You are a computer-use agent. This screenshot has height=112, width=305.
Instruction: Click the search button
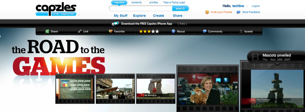pyautogui.click(x=180, y=8)
